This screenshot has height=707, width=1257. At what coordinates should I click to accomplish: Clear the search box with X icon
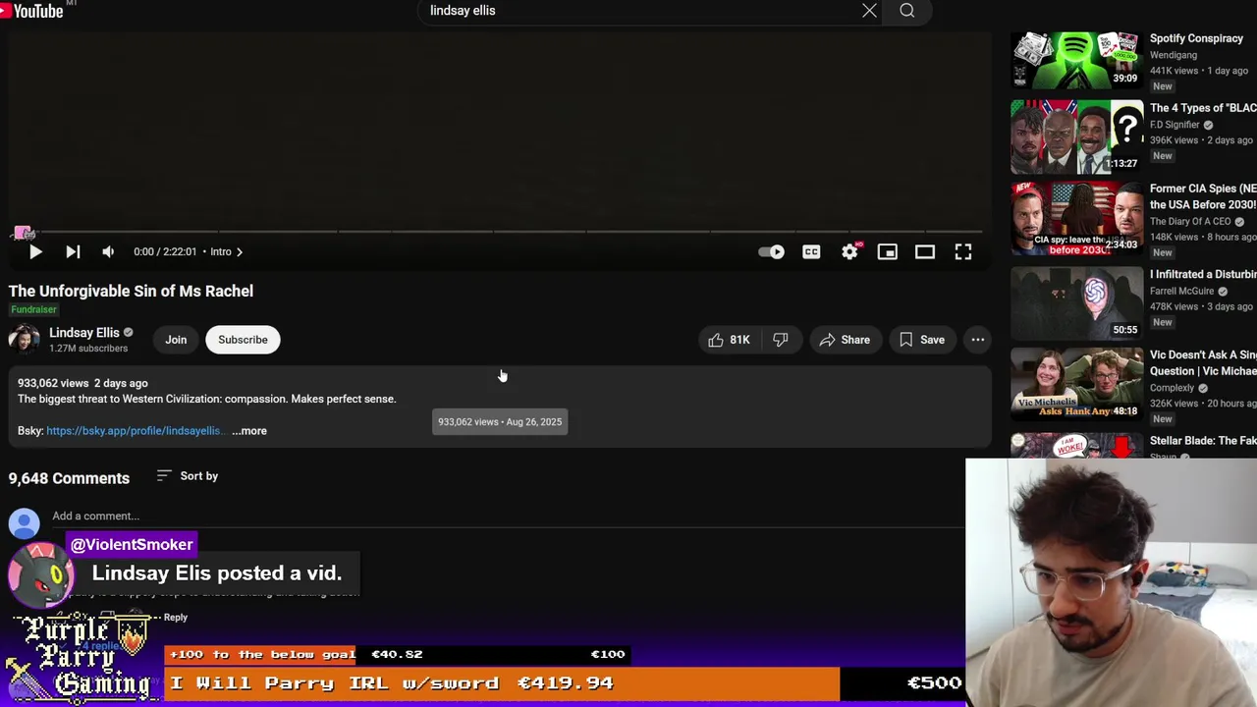[x=869, y=11]
